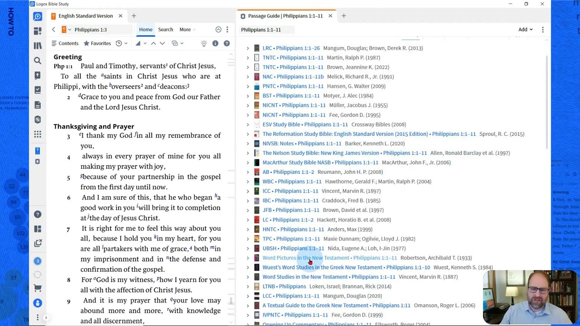Click the 'Thanksgiving and Prayer' heading
Image resolution: width=580 pixels, height=326 pixels.
pos(94,126)
